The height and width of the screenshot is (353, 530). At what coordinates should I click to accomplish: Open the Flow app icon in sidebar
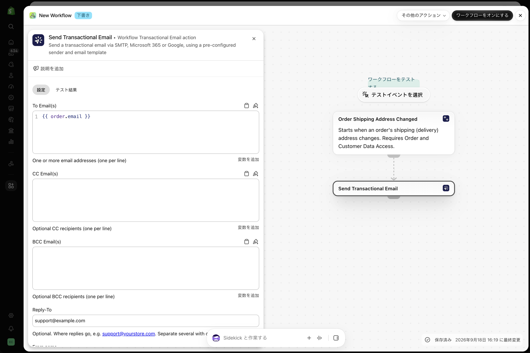click(11, 164)
